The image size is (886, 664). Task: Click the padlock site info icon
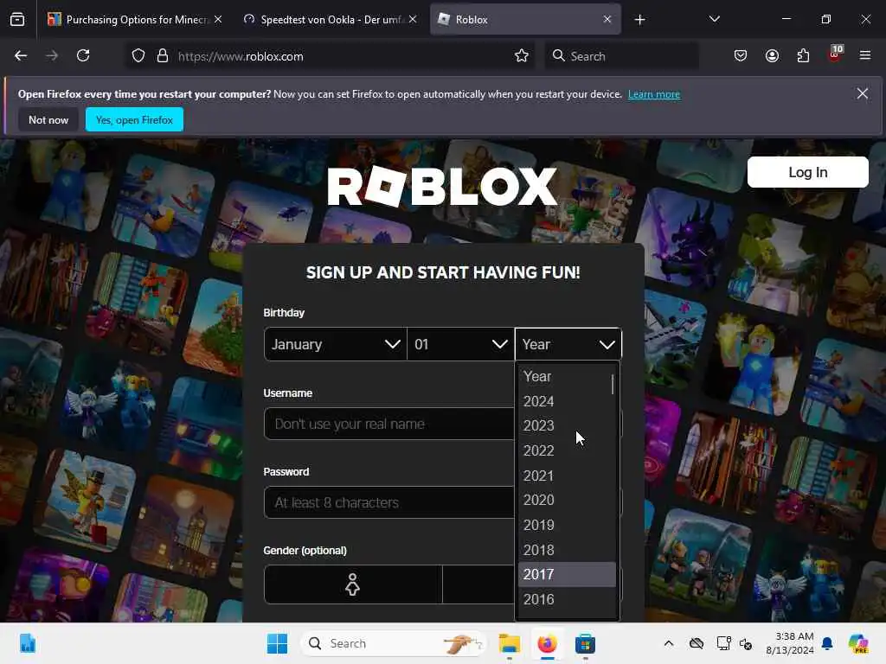pyautogui.click(x=163, y=56)
